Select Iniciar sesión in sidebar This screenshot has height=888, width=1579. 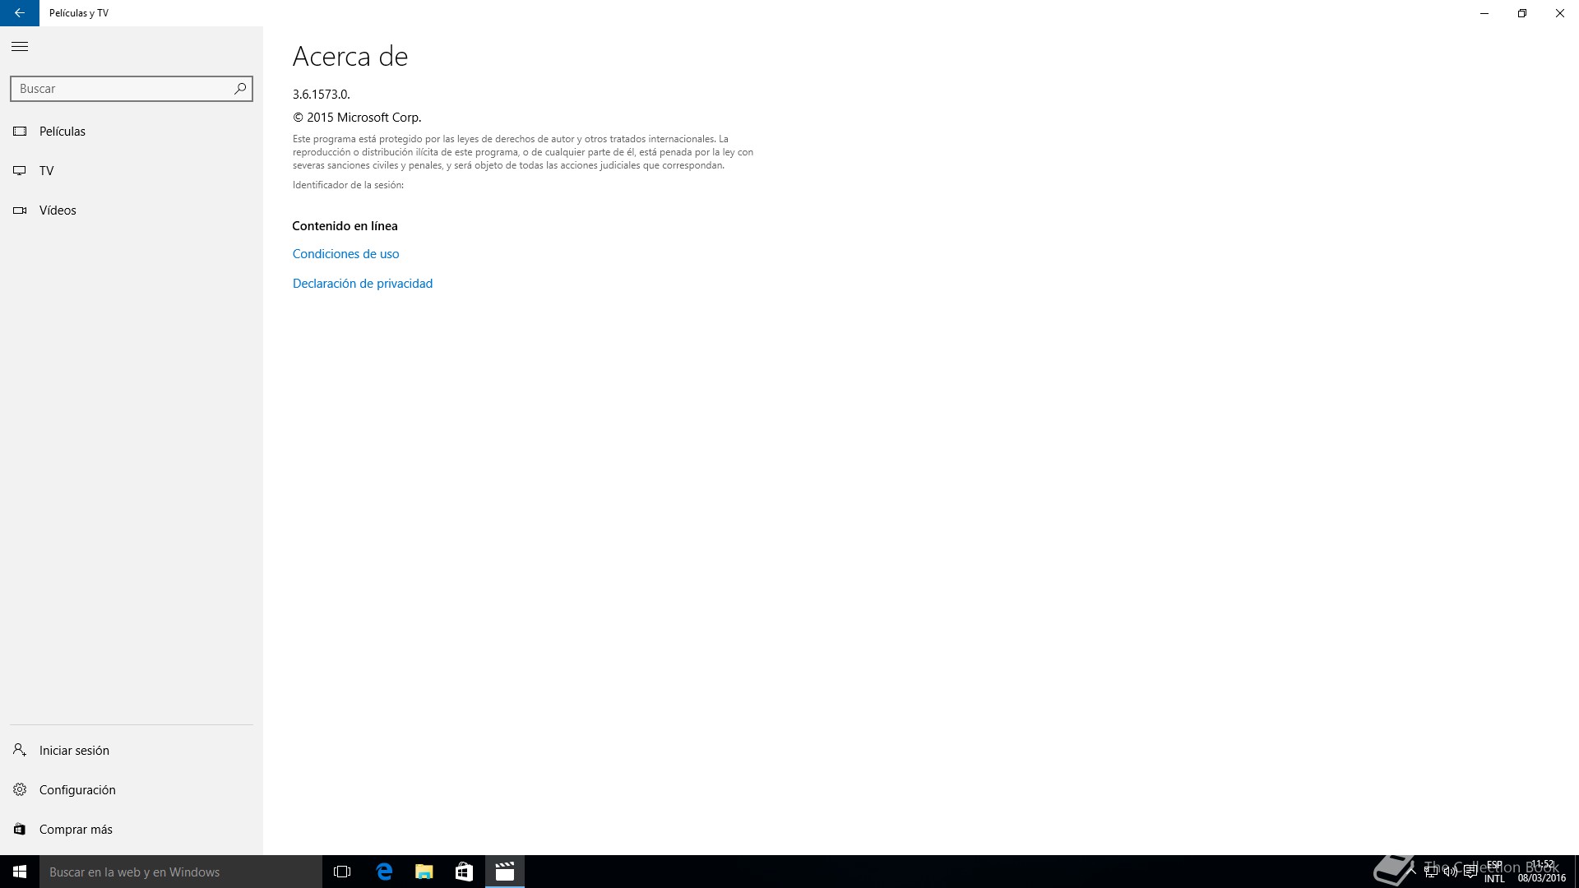[132, 750]
